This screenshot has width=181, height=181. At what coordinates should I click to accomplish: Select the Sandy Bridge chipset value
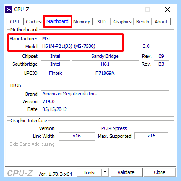[x=105, y=56]
